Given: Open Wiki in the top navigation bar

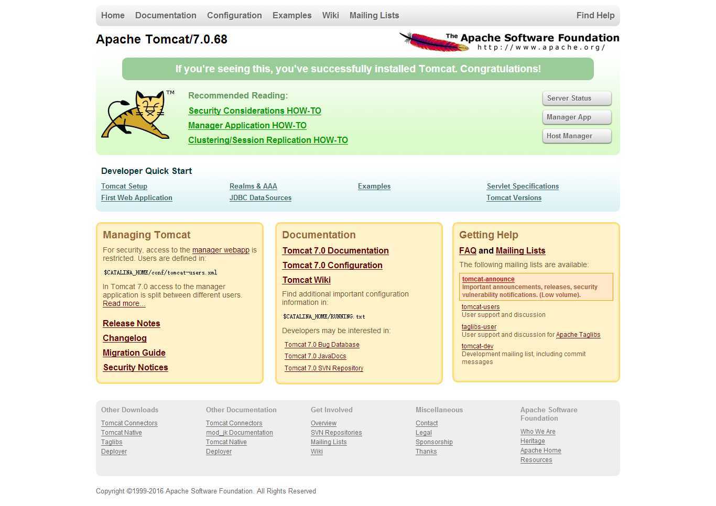Looking at the screenshot, I should coord(330,16).
